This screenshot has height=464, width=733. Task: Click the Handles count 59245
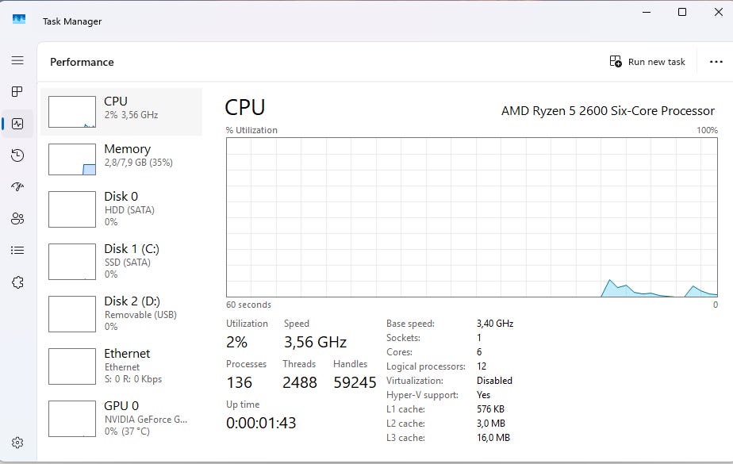[x=355, y=382]
